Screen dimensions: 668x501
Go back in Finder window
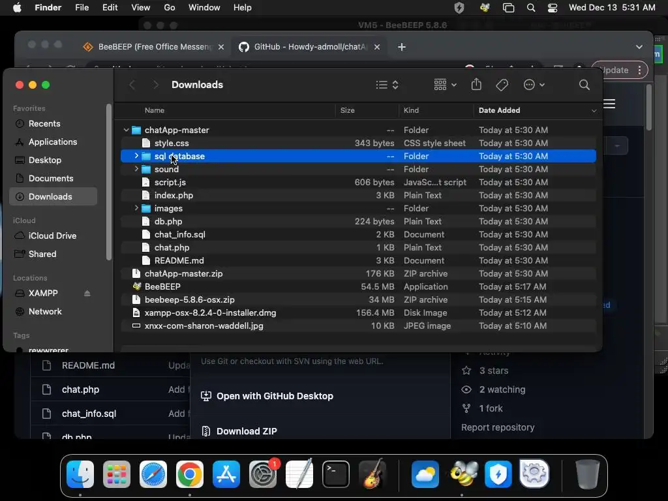(132, 85)
